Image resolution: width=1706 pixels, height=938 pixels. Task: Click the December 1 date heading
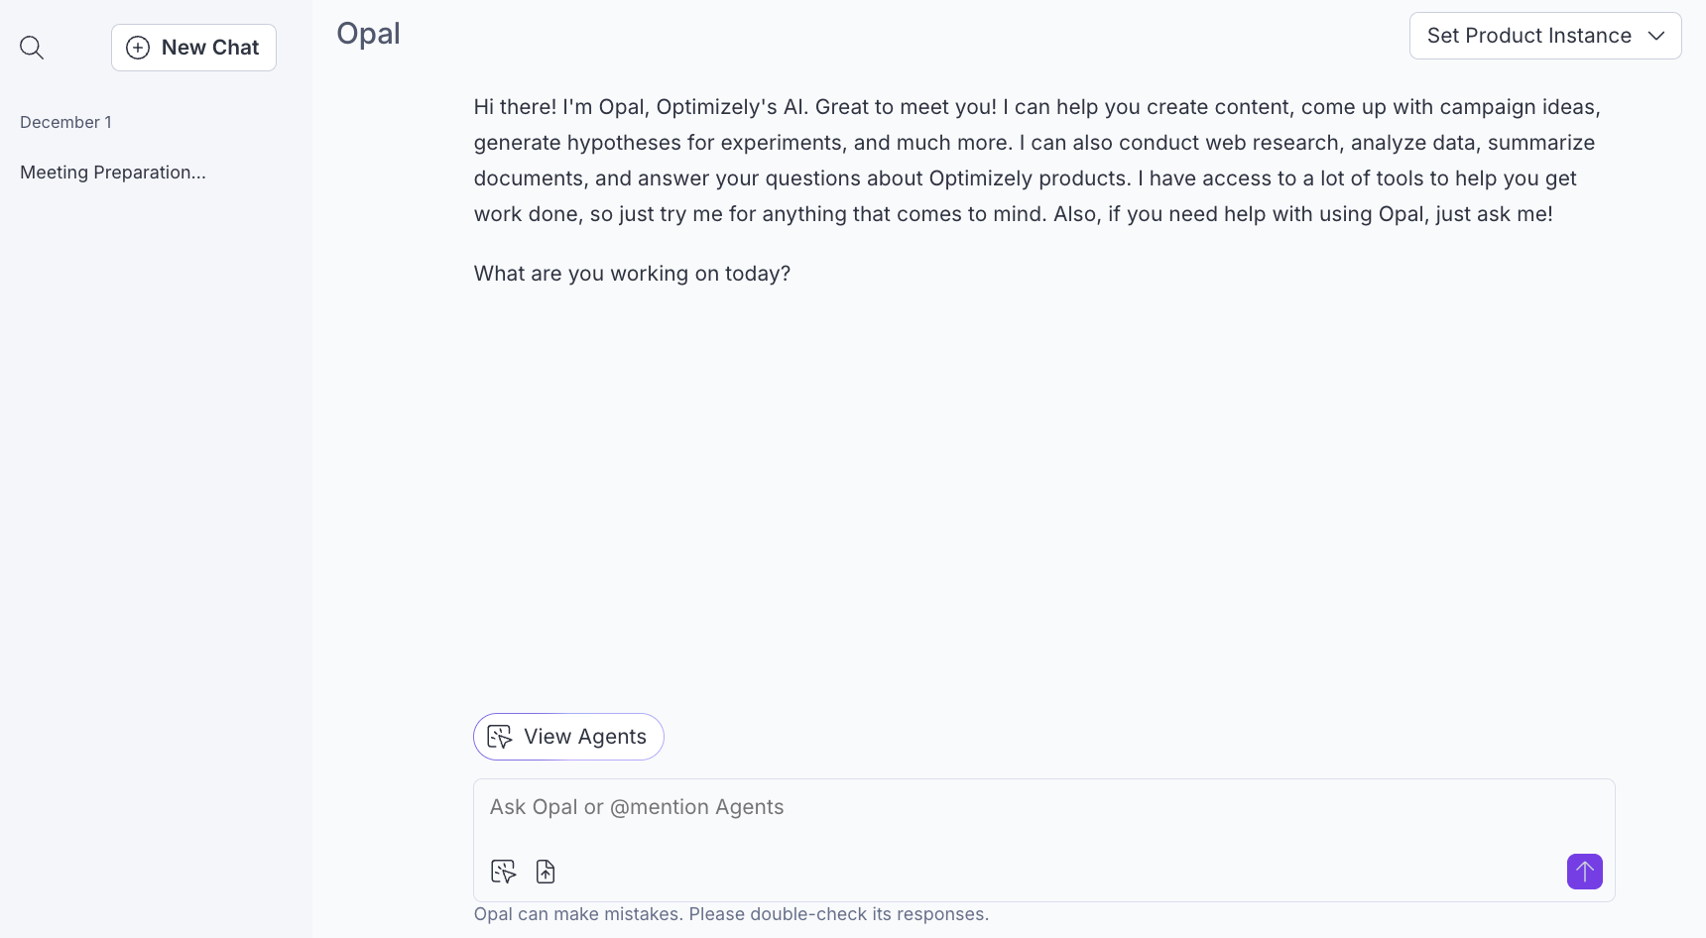click(x=65, y=122)
